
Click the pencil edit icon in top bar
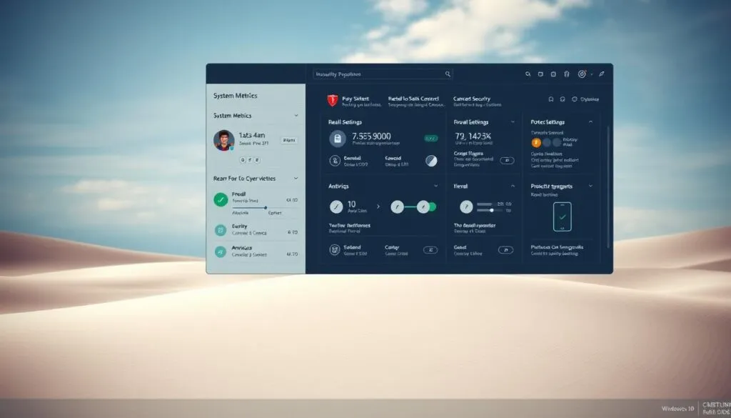pyautogui.click(x=602, y=74)
